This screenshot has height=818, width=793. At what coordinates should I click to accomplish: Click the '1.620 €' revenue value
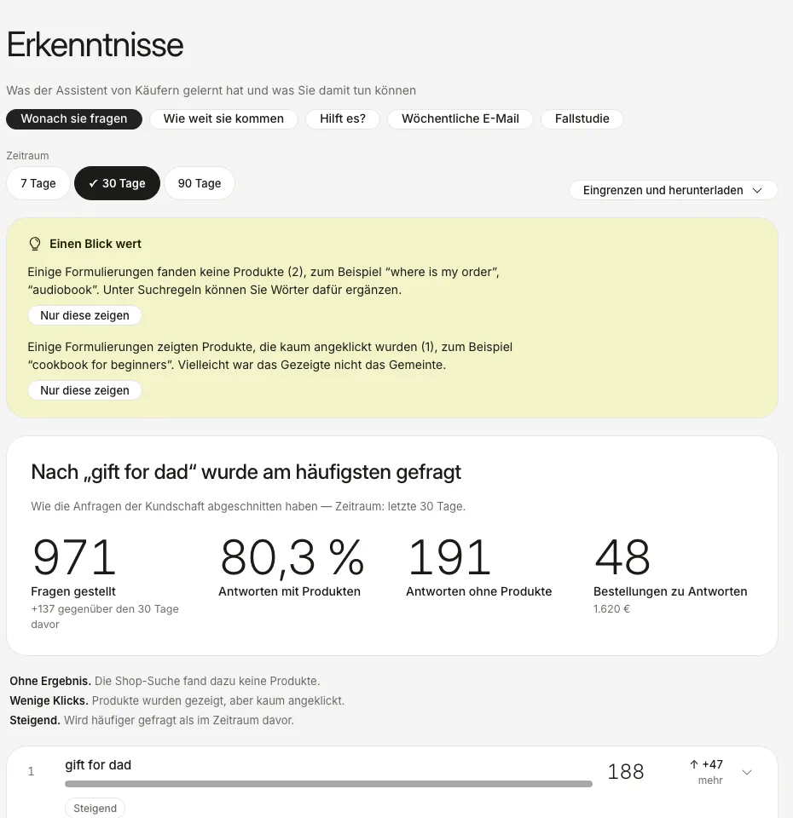(612, 608)
